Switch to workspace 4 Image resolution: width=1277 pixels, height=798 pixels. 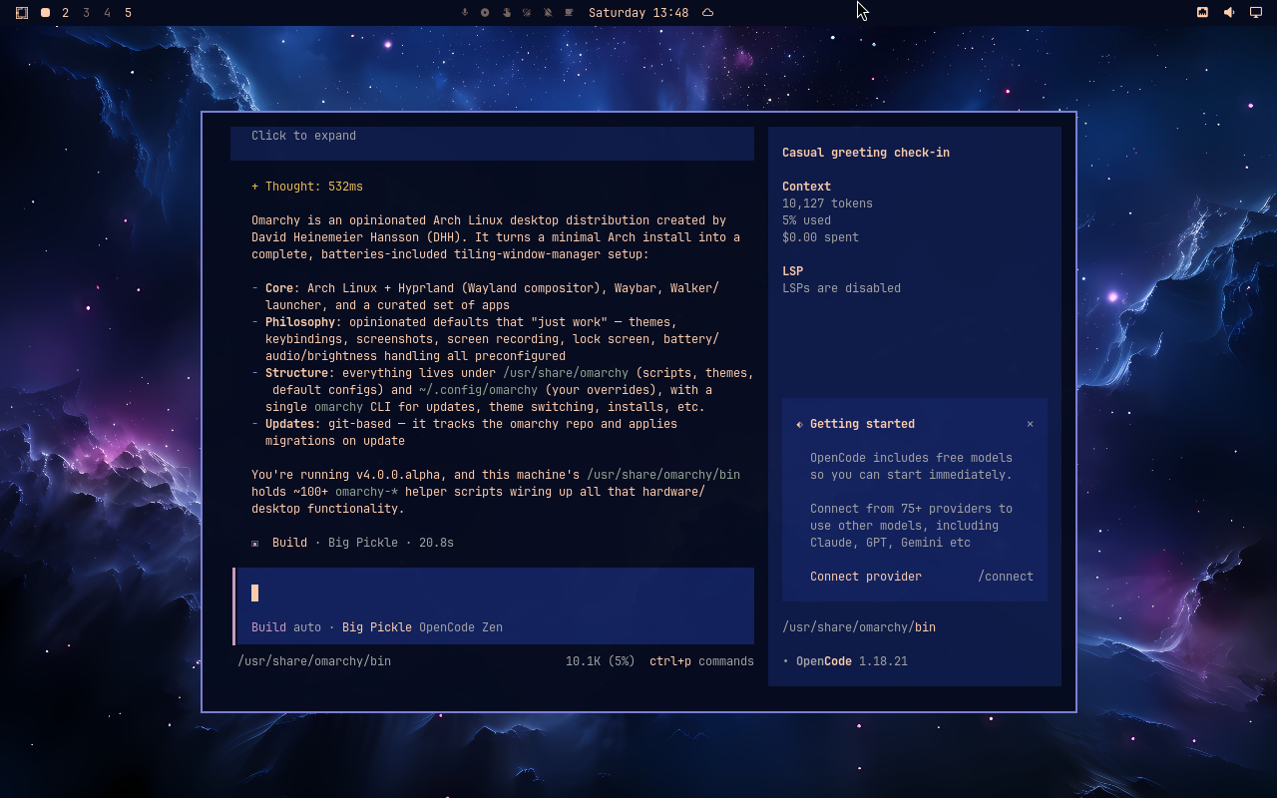[108, 13]
